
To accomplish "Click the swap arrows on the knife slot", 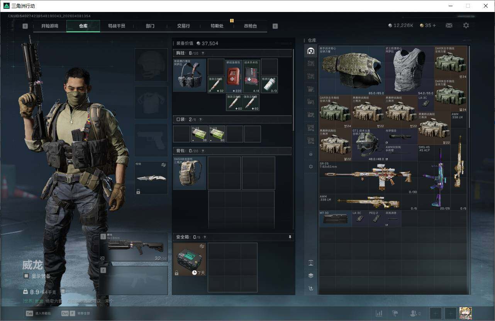I will pos(163,165).
